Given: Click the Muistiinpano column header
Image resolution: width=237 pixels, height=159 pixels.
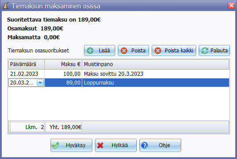Looking at the screenshot, I should coord(155,64).
